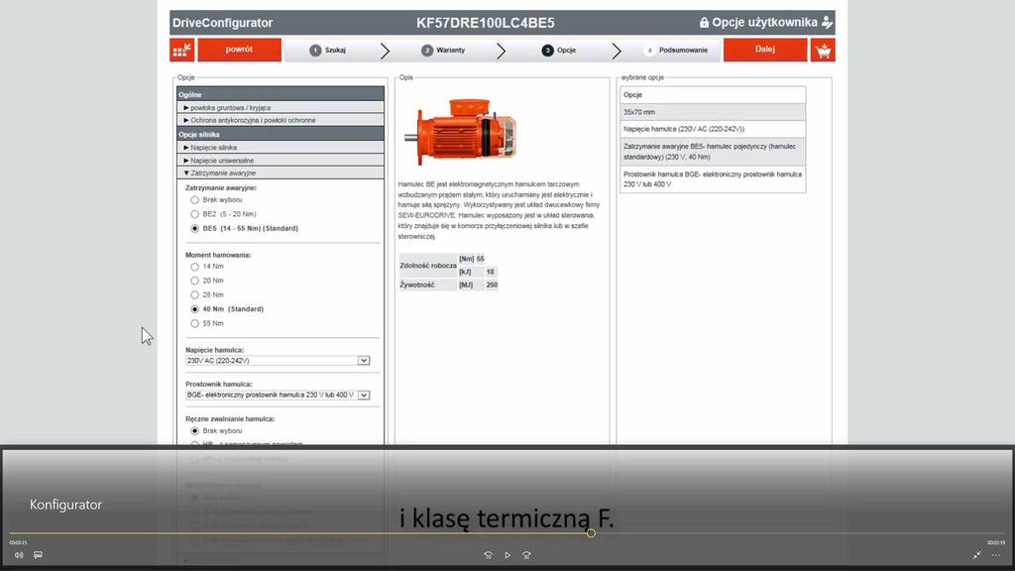Expand Ochrona antykorozyjna i powłoki ochronne
The height and width of the screenshot is (571, 1015).
point(281,120)
